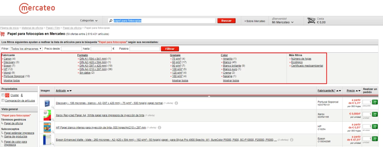Image resolution: width=383 pixels, height=147 pixels.
Task: Expand the Mi Mercateo account menu
Action: [x=282, y=22]
